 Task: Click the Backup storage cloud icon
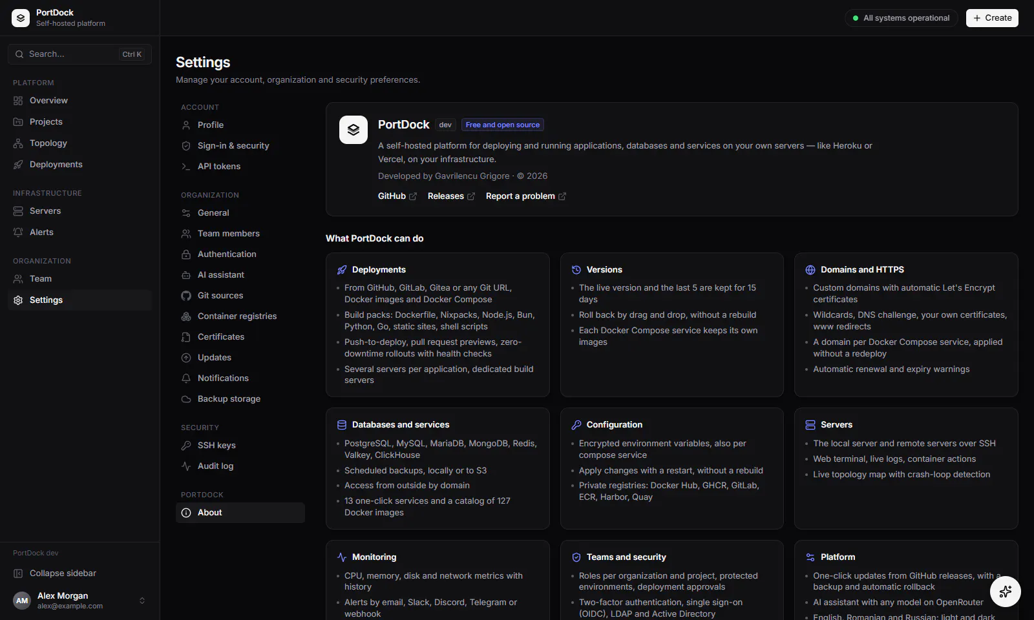coord(186,399)
